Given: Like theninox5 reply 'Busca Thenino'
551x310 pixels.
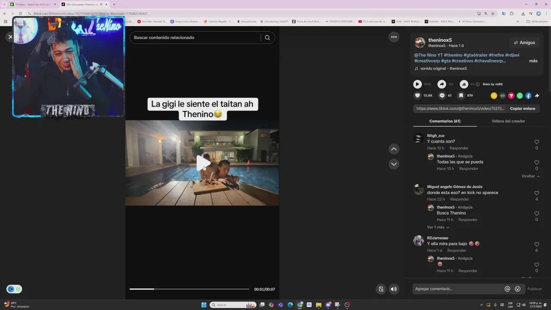Looking at the screenshot, I should pos(536,214).
